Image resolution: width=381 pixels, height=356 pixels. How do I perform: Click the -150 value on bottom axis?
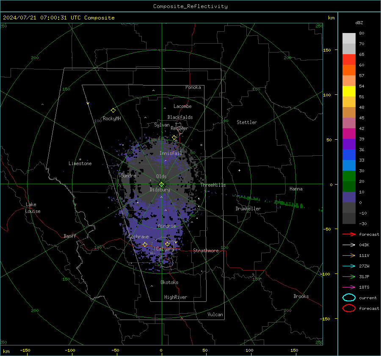click(25, 350)
